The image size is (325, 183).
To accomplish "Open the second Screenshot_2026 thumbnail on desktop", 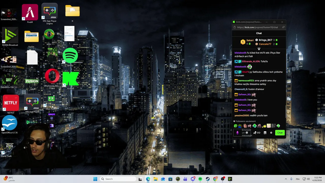I will (9, 62).
